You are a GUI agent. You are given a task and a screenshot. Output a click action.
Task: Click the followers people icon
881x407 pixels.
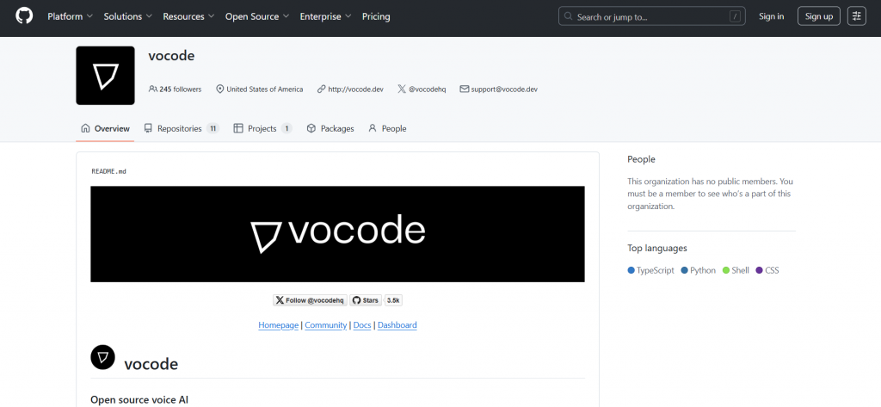153,89
